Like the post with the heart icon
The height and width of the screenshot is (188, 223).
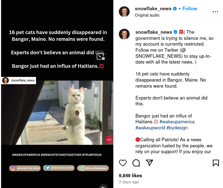[x=123, y=163]
